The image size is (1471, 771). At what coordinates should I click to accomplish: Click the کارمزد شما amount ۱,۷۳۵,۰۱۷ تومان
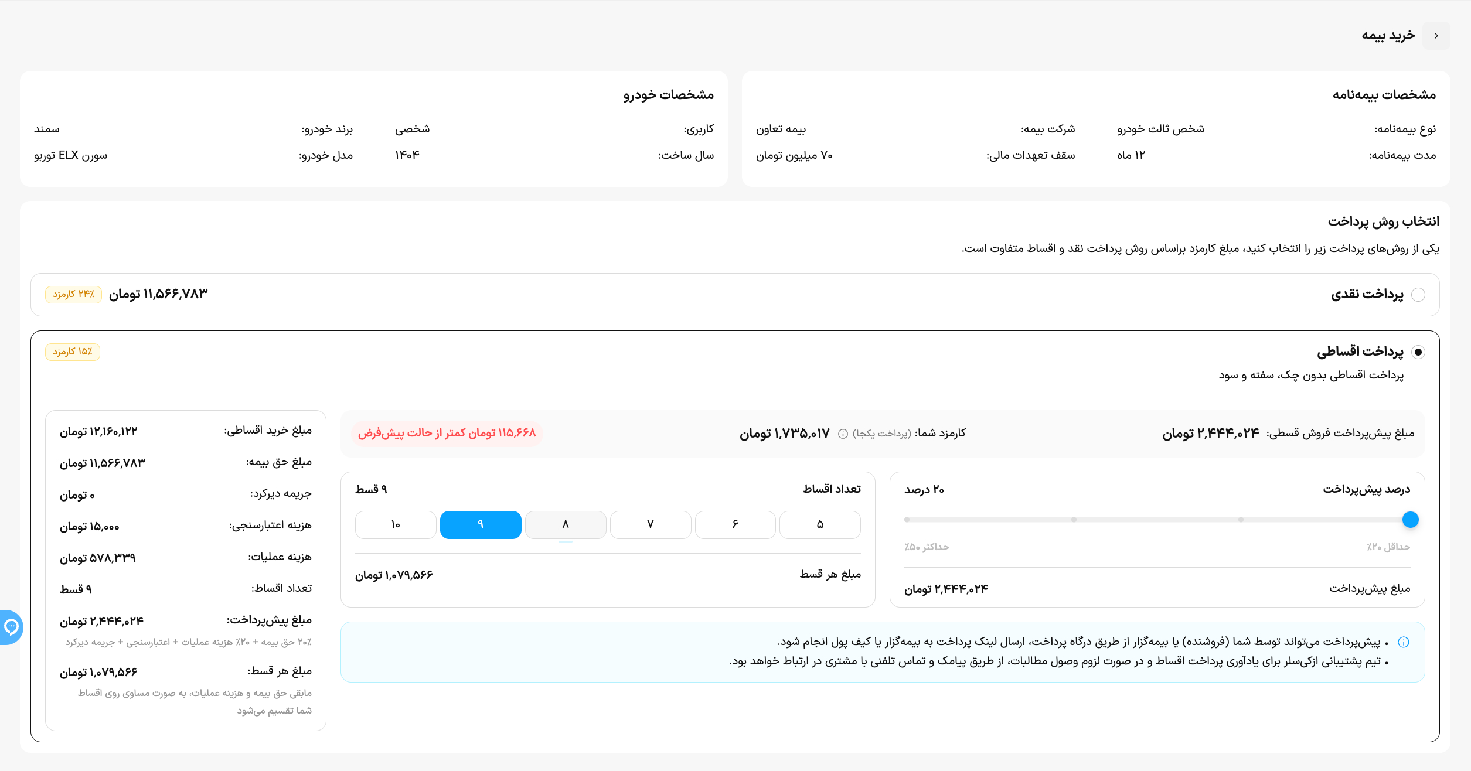[x=785, y=434]
